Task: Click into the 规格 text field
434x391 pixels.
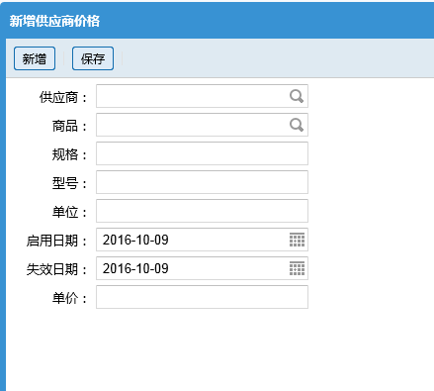Action: coord(202,153)
